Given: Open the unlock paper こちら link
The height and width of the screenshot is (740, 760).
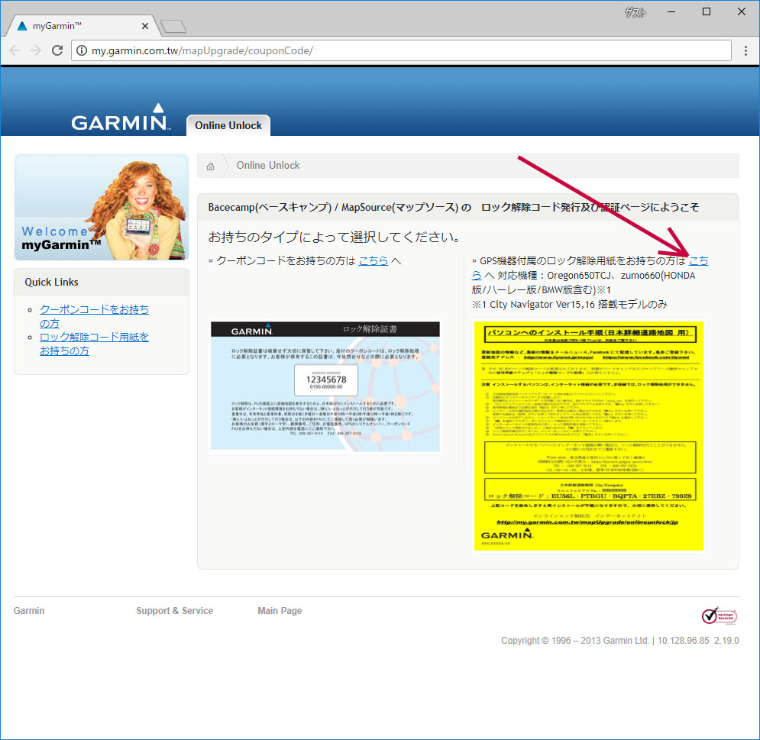Looking at the screenshot, I should 698,260.
